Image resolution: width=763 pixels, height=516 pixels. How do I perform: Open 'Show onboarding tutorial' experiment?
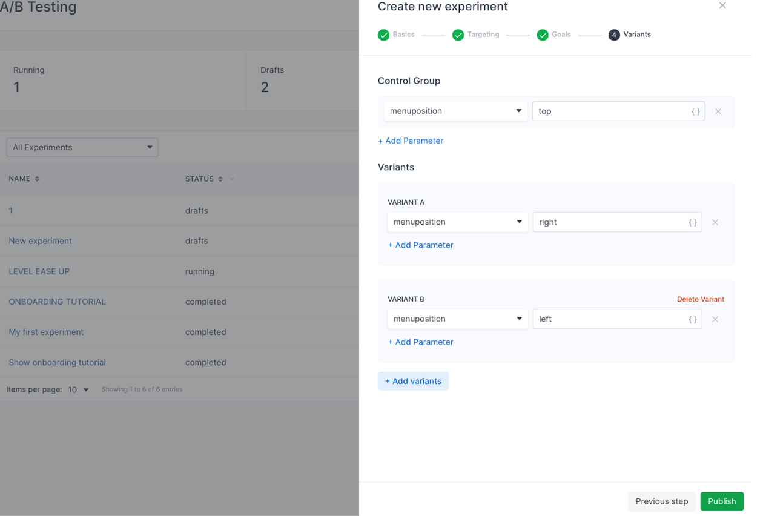click(x=57, y=362)
